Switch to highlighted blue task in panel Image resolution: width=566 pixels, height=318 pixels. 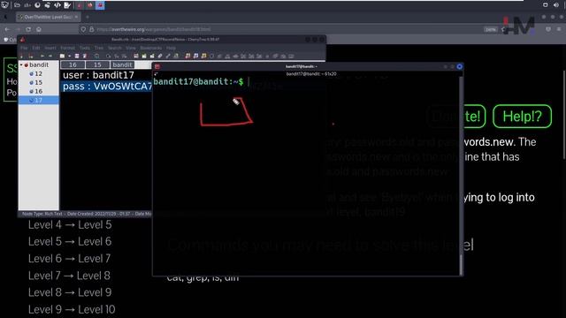coord(100,5)
